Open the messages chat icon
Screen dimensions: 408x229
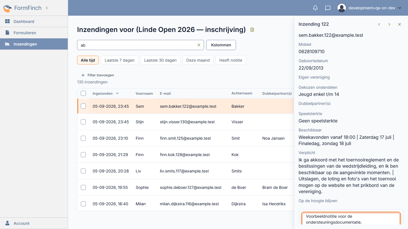coord(328,8)
